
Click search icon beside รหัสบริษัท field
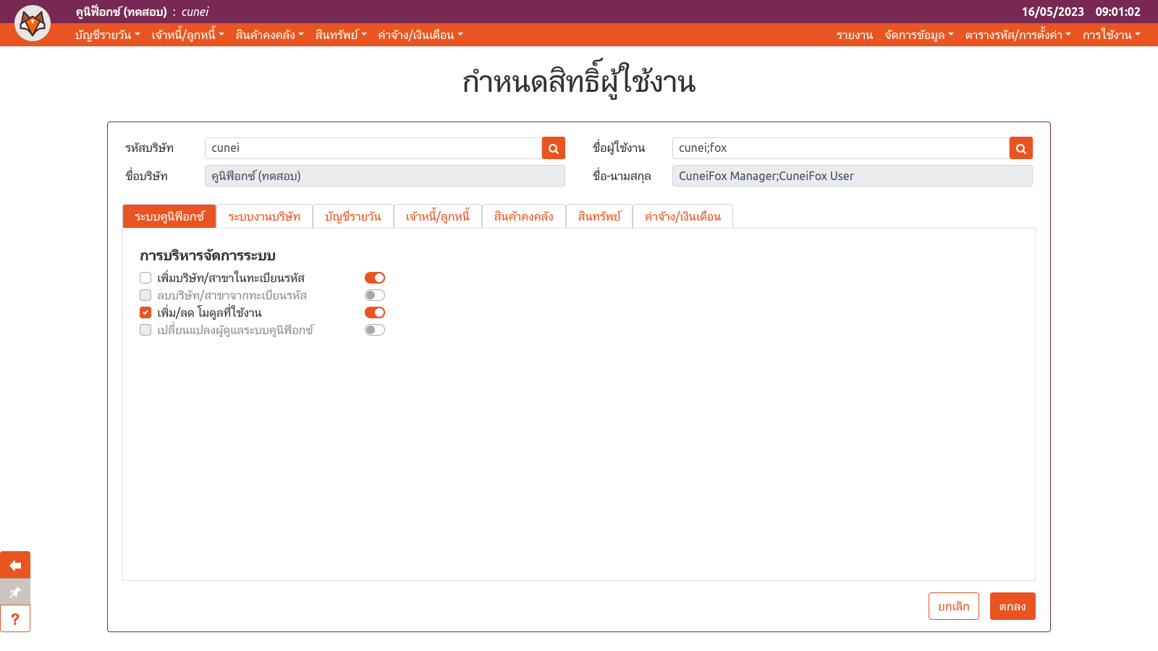point(554,148)
